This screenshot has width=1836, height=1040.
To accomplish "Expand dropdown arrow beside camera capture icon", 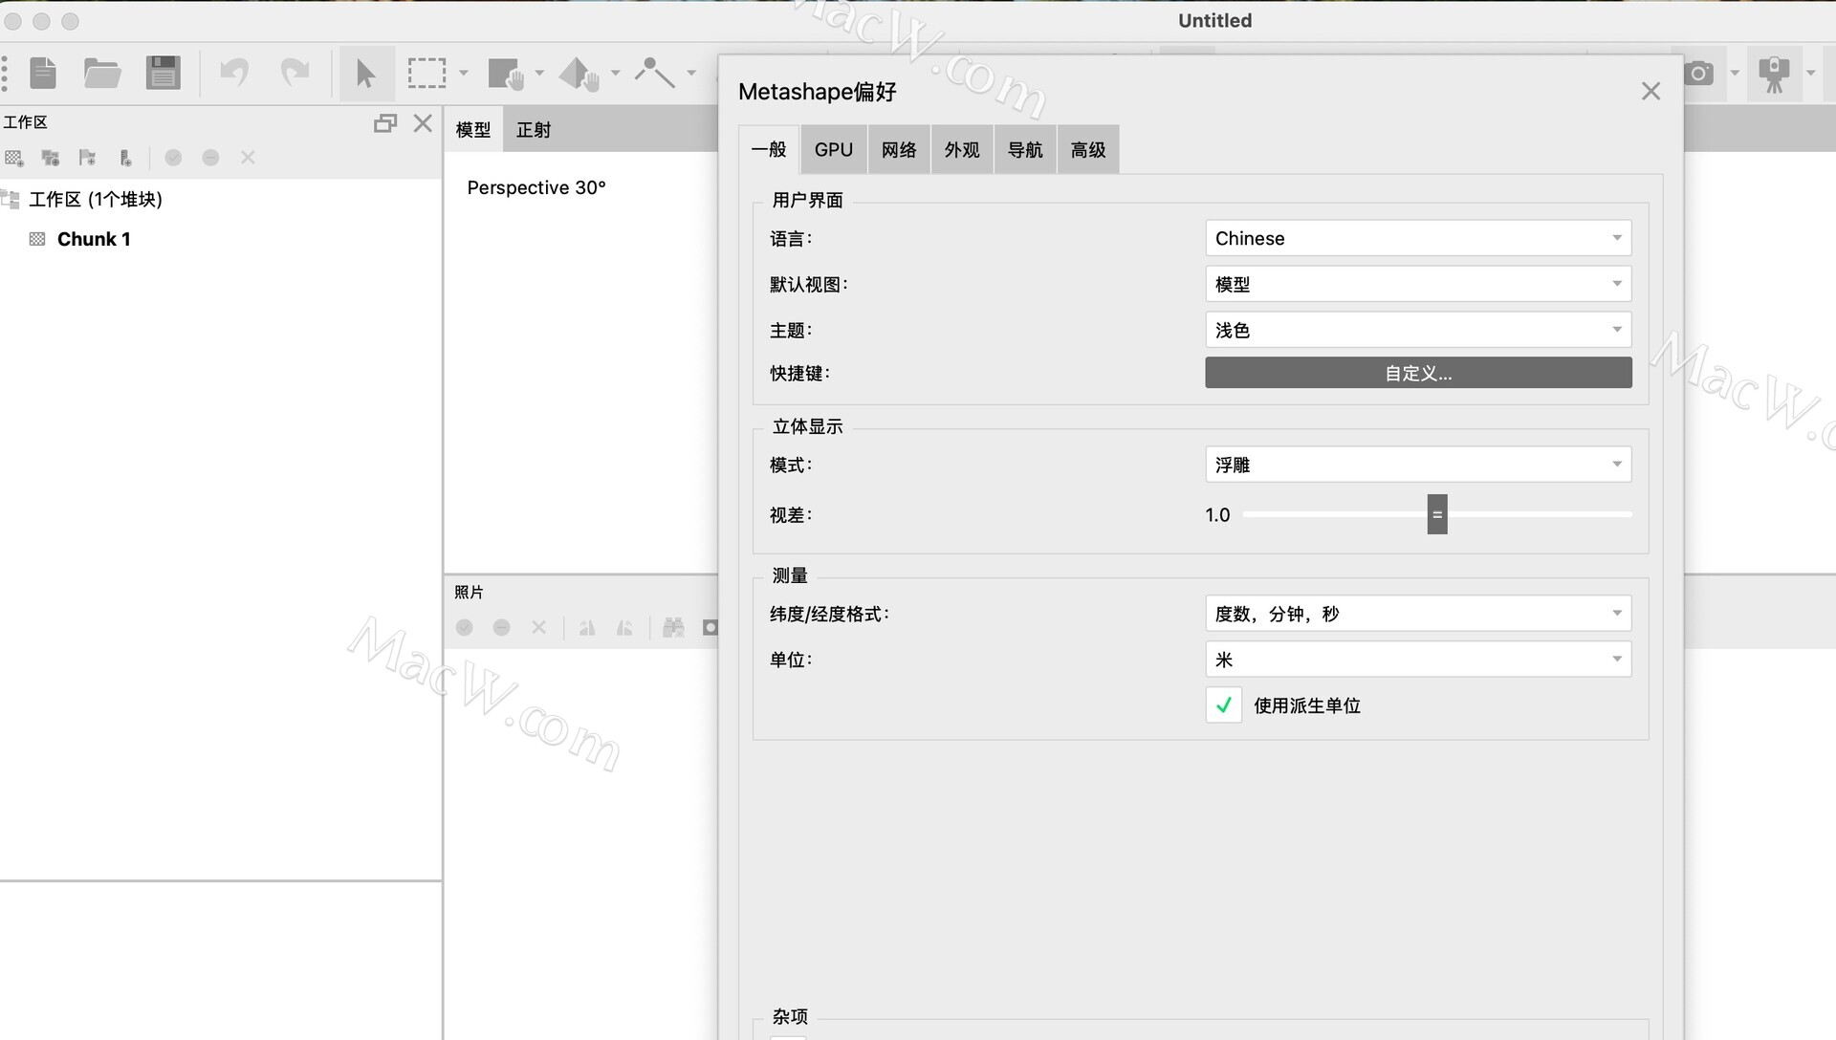I will coord(1735,73).
